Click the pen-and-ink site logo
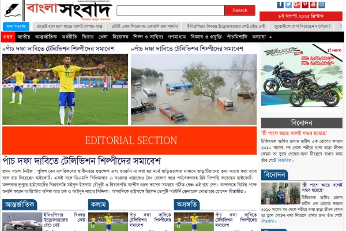 12,10
